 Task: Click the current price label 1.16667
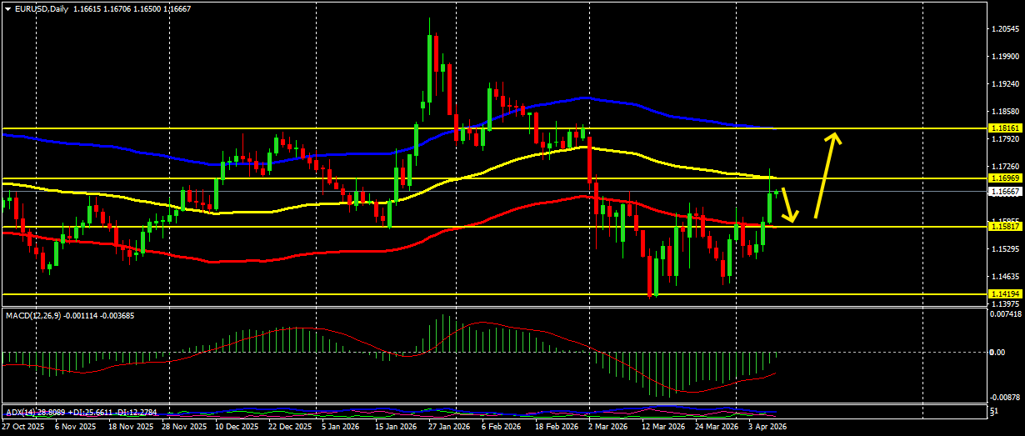click(x=1004, y=192)
